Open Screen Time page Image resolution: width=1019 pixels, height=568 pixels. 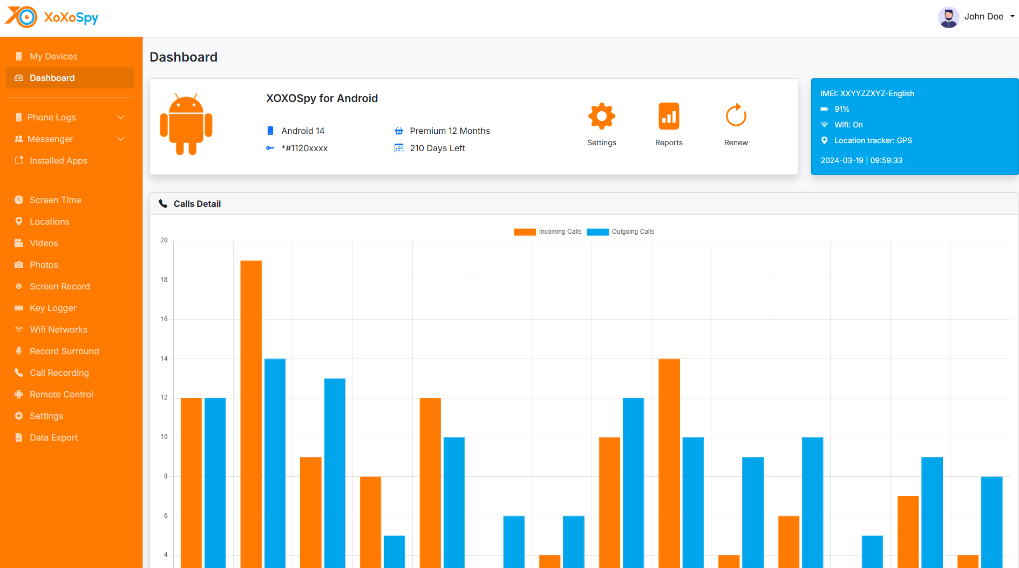(70, 200)
